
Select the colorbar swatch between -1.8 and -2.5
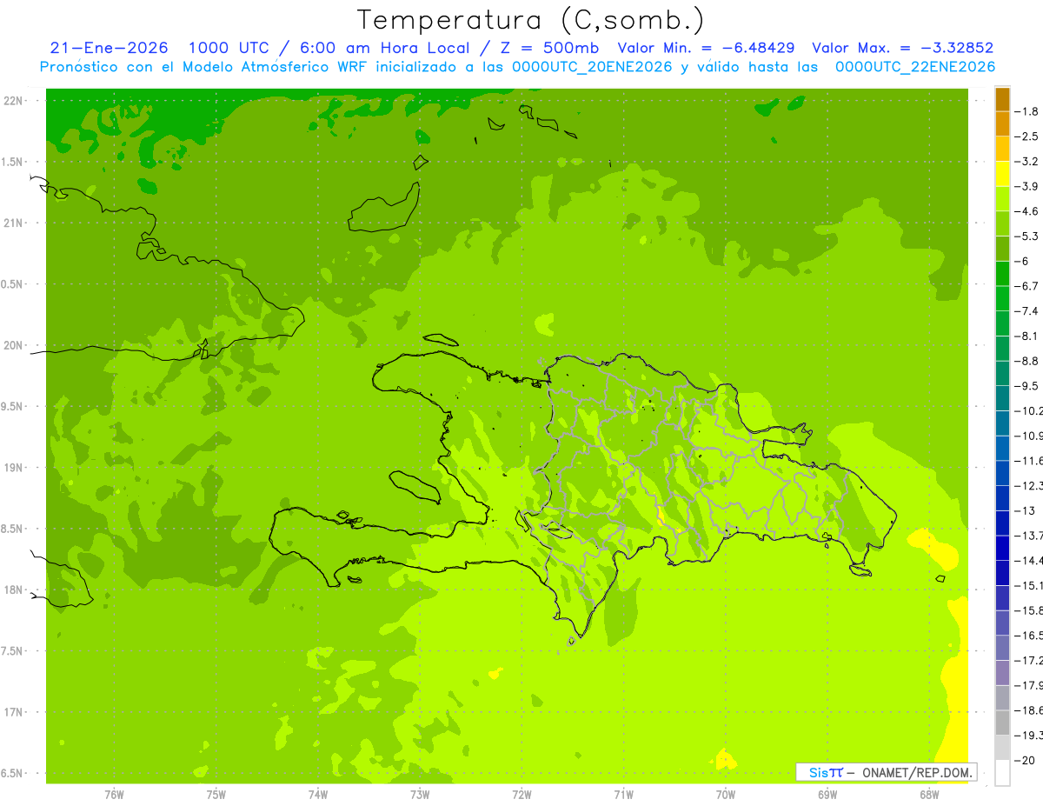pos(1002,123)
